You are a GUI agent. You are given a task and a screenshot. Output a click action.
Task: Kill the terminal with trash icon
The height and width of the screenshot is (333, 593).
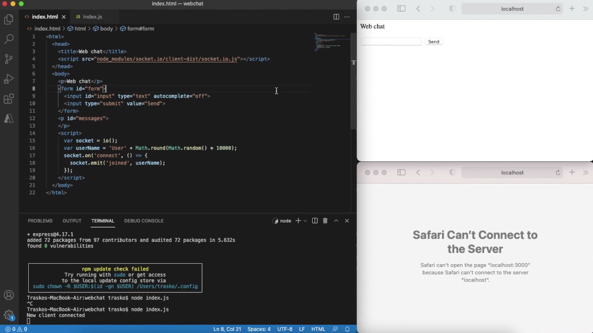(x=325, y=221)
